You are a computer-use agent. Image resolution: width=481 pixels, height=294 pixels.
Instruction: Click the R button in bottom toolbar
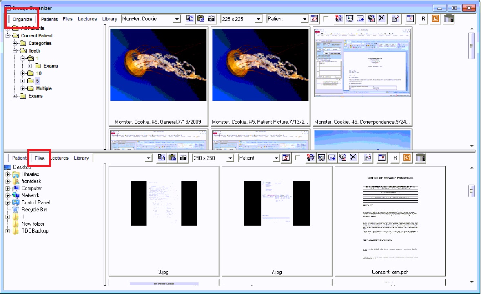tap(395, 158)
